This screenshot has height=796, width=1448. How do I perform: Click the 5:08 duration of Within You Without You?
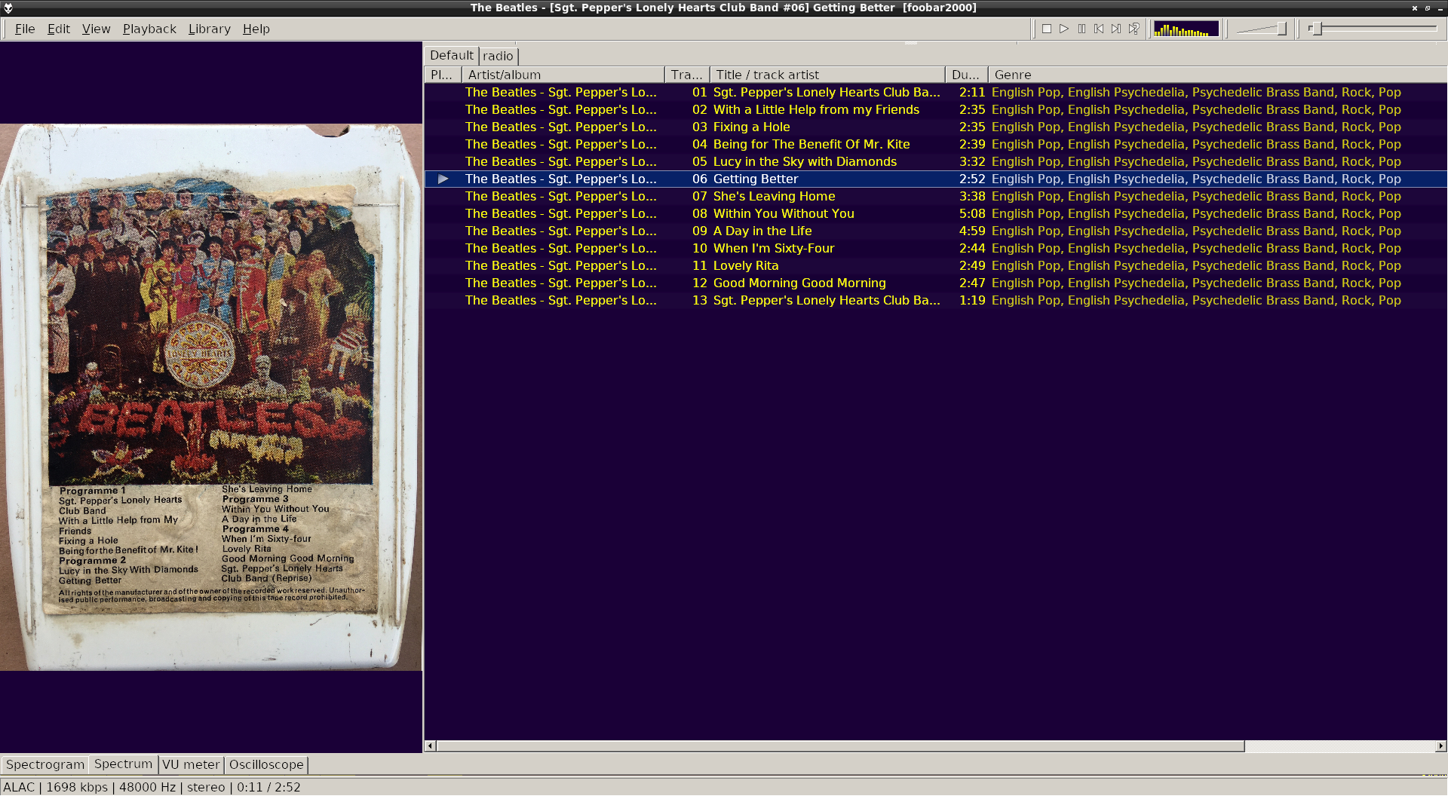pos(972,213)
